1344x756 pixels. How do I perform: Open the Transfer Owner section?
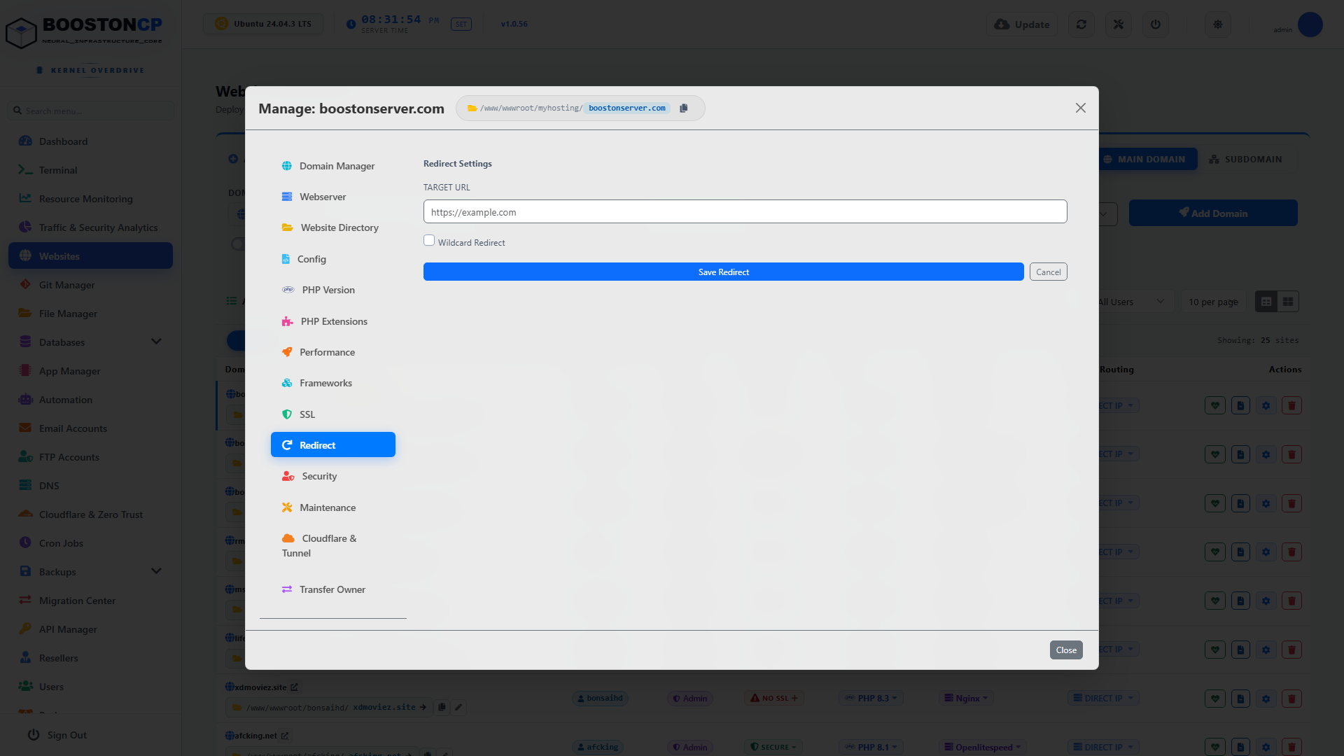(333, 589)
